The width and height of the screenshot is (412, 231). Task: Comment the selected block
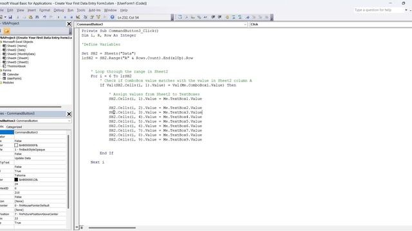234,17
